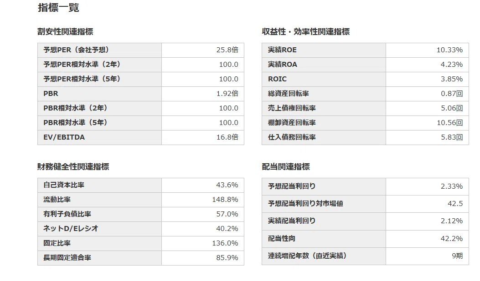
Task: Click the 配当関連指標 section heading
Action: 286,167
